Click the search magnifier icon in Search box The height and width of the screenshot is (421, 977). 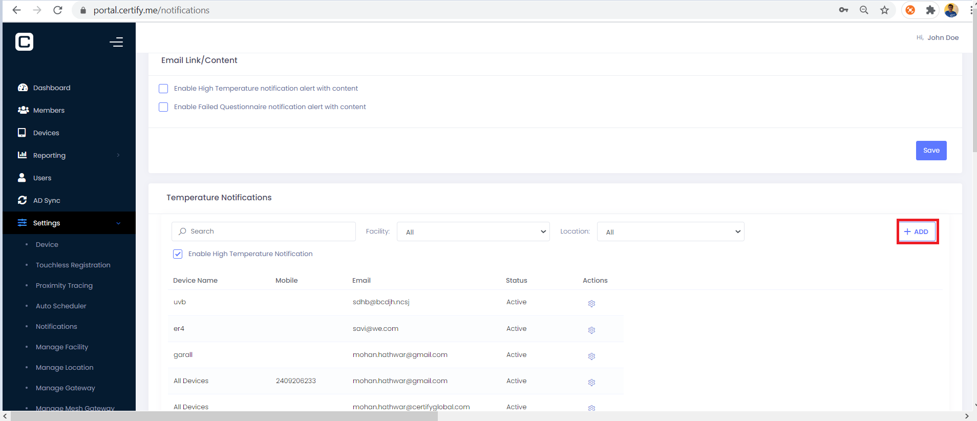pos(182,231)
